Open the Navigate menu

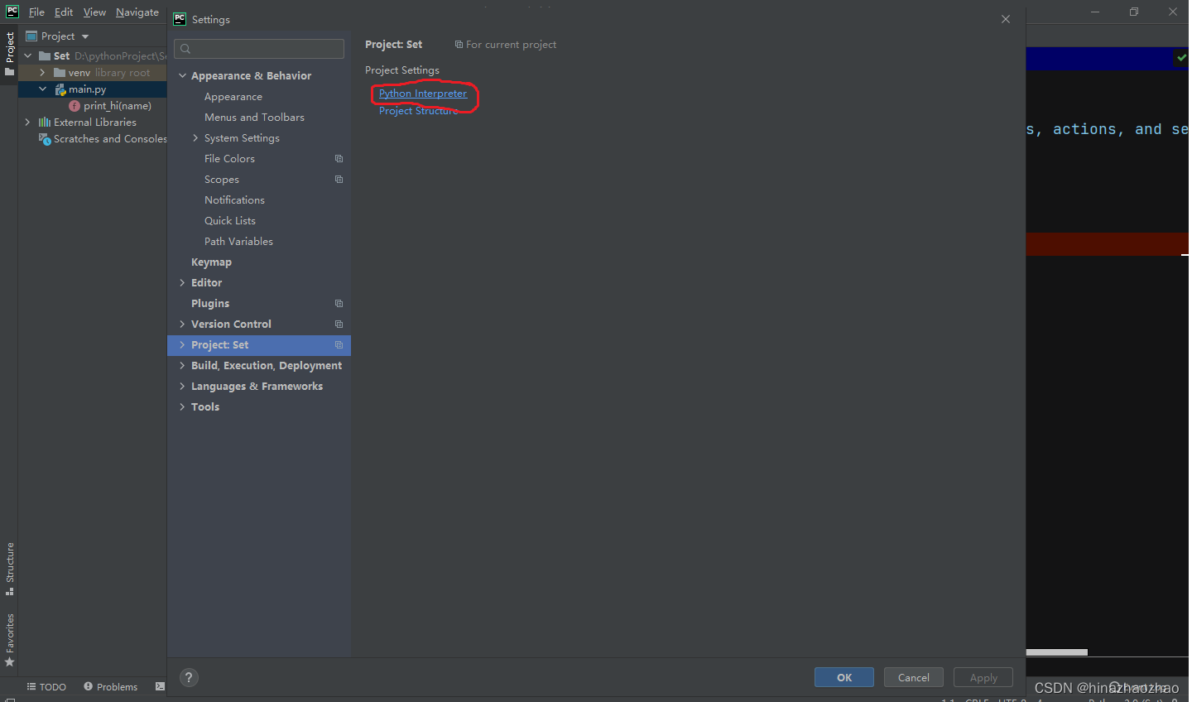click(137, 12)
